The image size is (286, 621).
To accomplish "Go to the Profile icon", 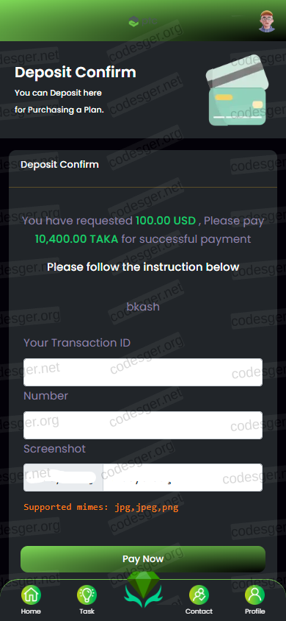I will (x=255, y=595).
